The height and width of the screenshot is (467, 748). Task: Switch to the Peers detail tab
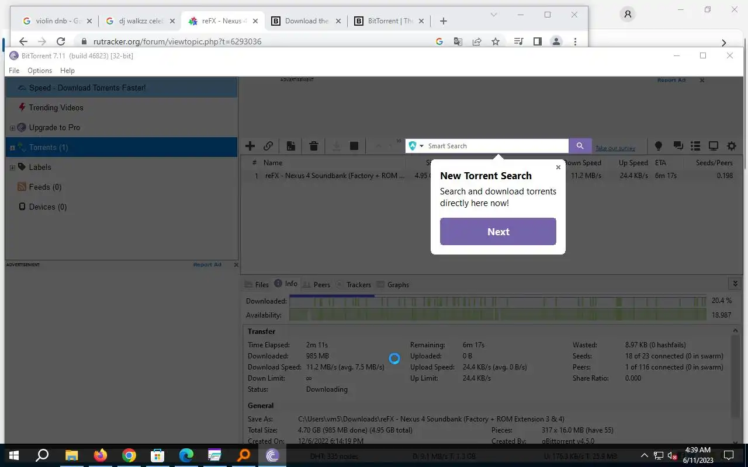pos(317,284)
